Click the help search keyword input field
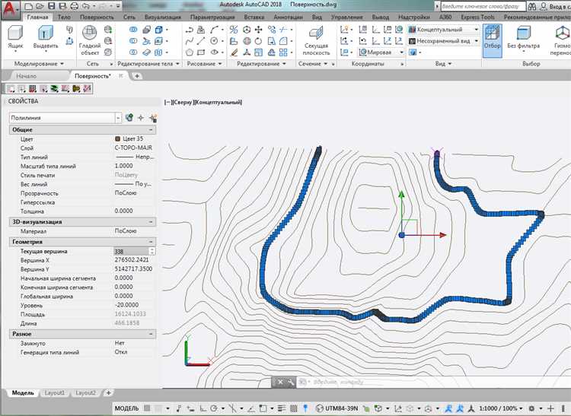Screen dimensions: 571x416 [483, 6]
